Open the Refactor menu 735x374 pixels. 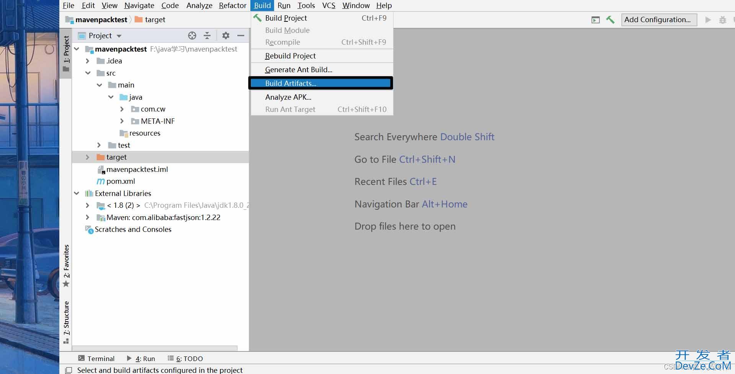[232, 5]
